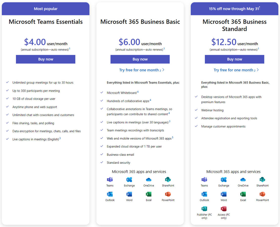The image size is (280, 227).
Task: Click the Outlook icon under Business Basic
Action: coord(110,194)
